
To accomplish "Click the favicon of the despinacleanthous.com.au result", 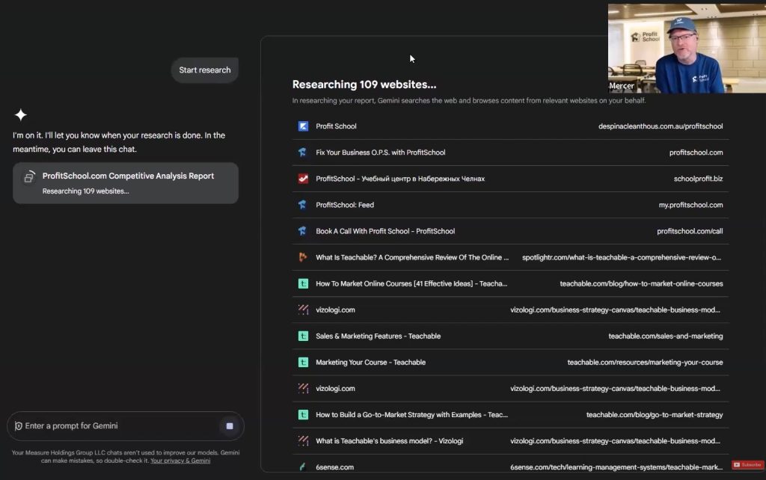I will pyautogui.click(x=304, y=126).
